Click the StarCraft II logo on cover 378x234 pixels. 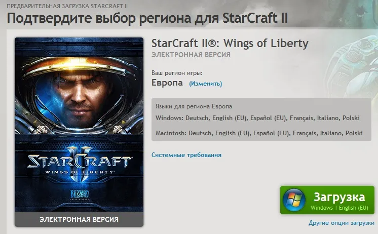click(x=79, y=164)
